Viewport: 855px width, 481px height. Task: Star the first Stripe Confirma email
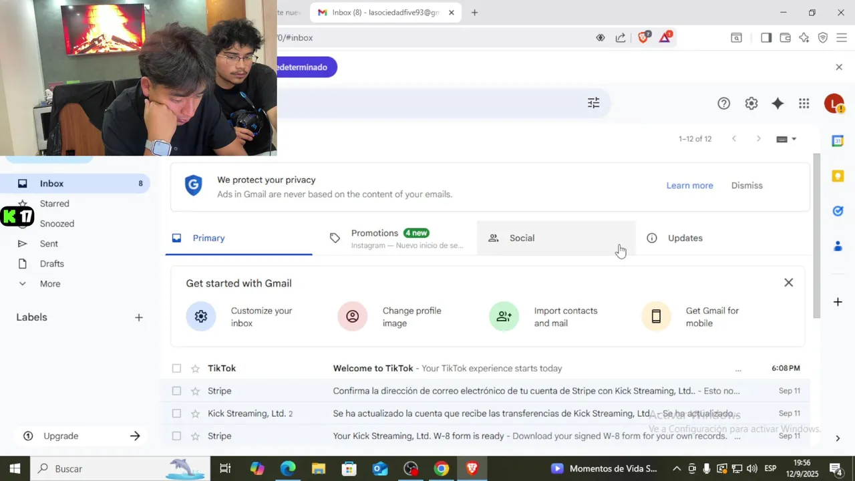195,391
